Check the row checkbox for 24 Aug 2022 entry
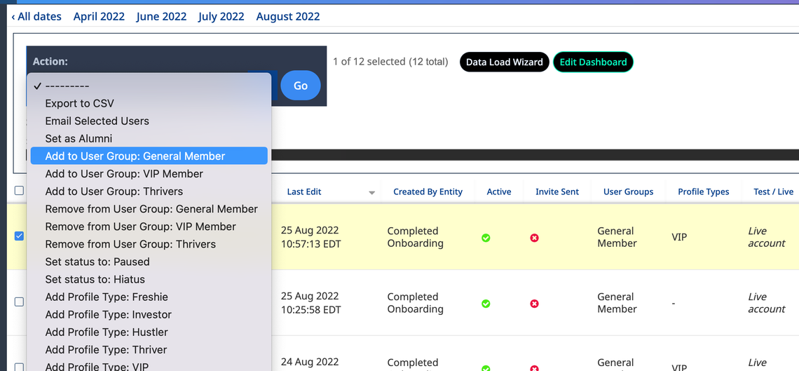Viewport: 799px width, 371px height. 19,367
